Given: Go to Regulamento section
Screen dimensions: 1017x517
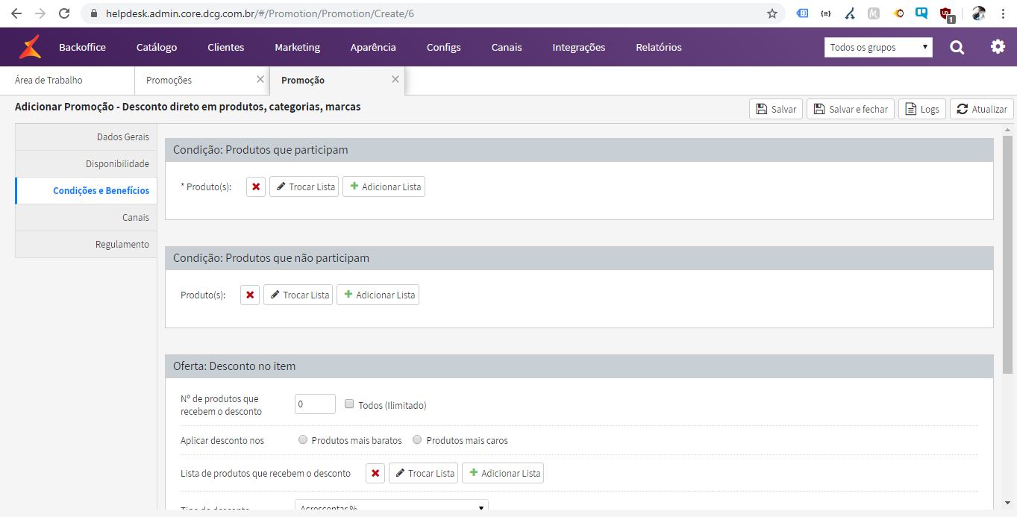Looking at the screenshot, I should tap(86, 245).
